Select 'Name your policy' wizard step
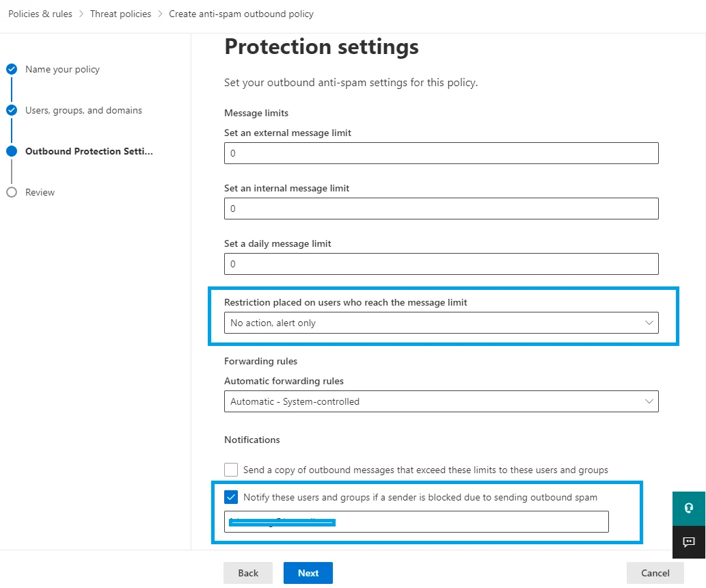706x588 pixels. tap(62, 69)
